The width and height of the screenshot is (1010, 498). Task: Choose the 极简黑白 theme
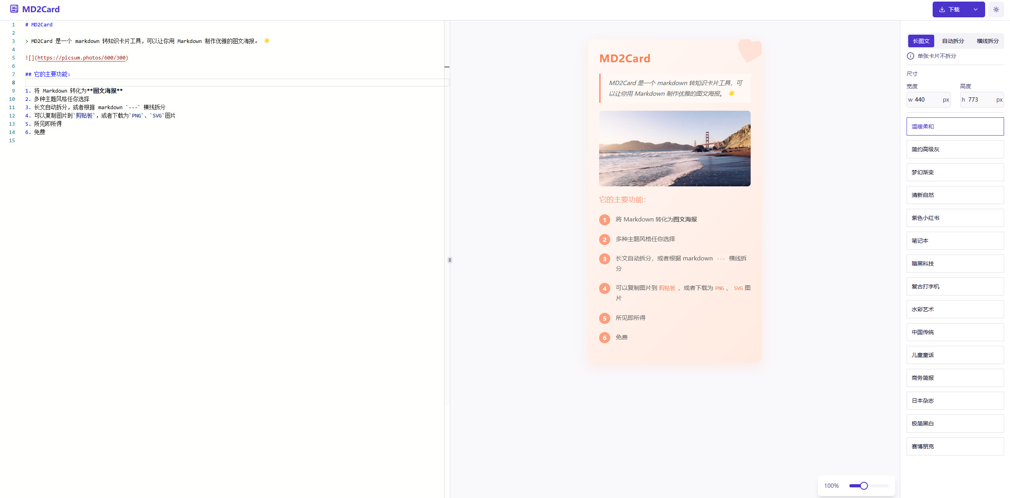(x=955, y=424)
